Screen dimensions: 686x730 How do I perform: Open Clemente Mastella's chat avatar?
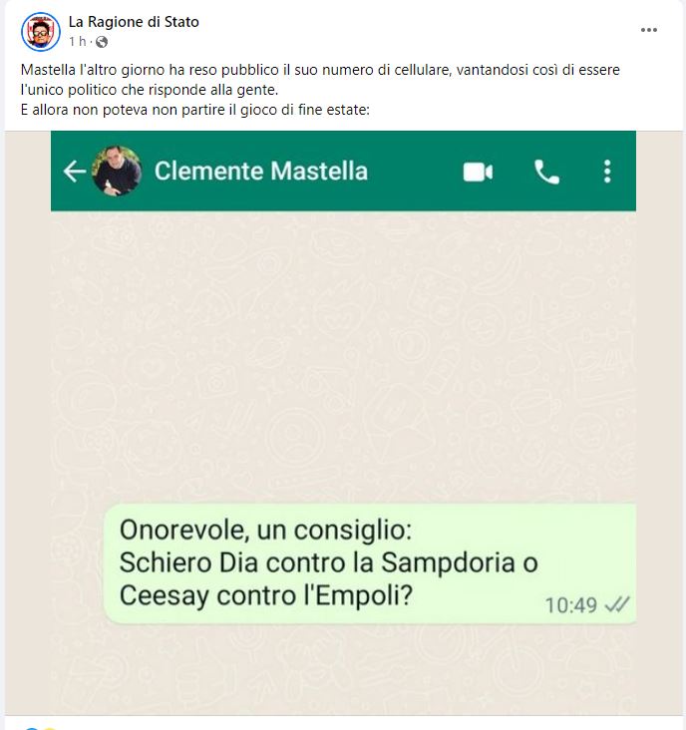[x=117, y=171]
